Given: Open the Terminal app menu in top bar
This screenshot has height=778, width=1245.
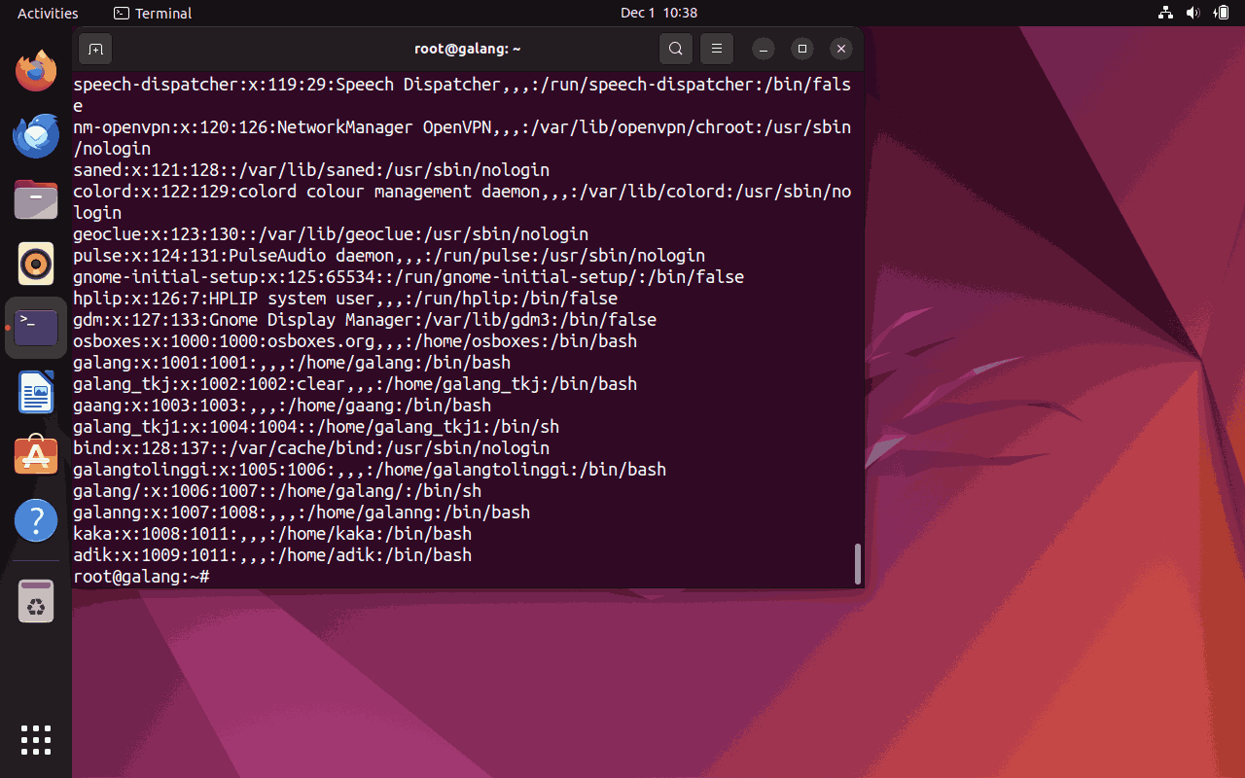Looking at the screenshot, I should 153,13.
